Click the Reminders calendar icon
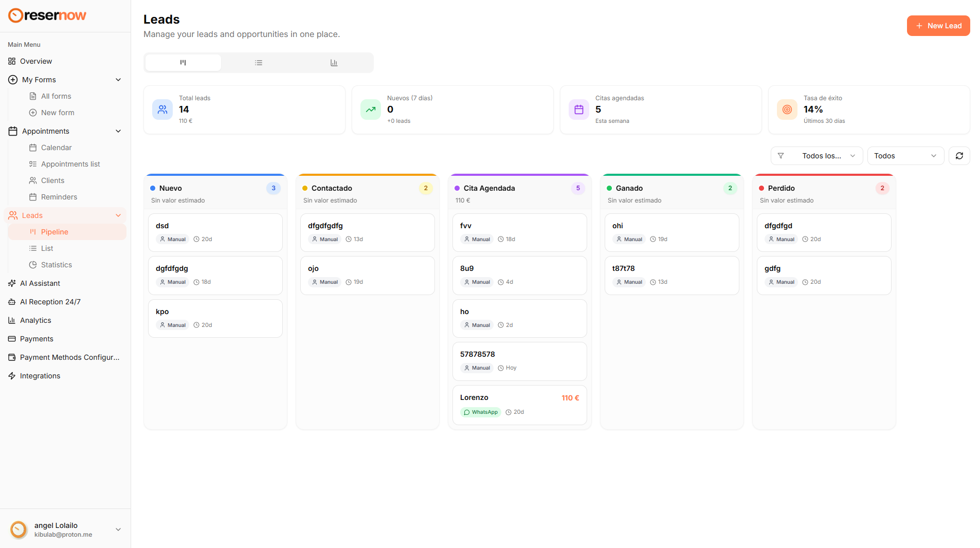This screenshot has width=980, height=548. pos(33,197)
